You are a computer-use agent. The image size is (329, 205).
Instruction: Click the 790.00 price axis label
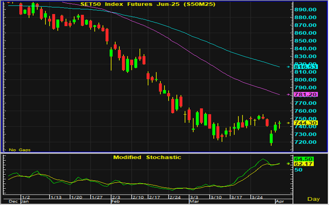point(305,88)
